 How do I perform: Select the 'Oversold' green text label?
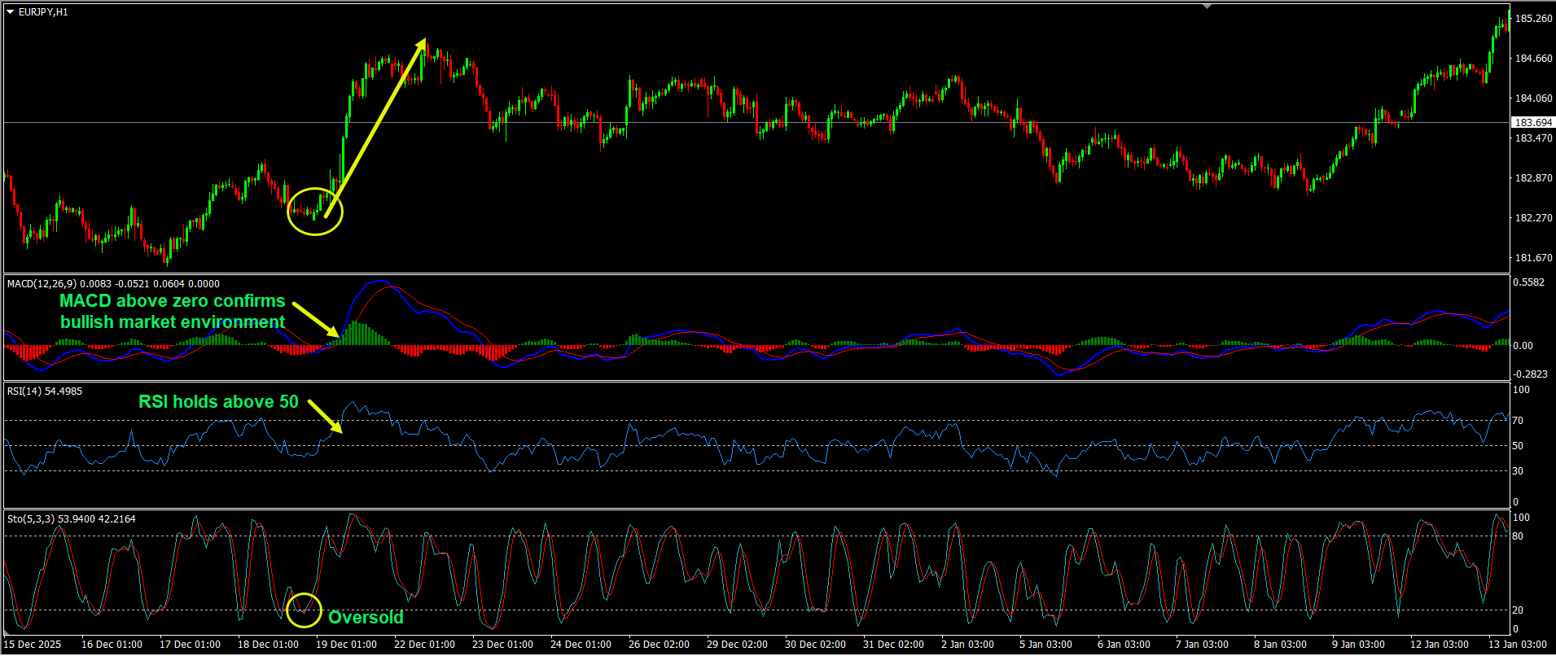coord(366,618)
